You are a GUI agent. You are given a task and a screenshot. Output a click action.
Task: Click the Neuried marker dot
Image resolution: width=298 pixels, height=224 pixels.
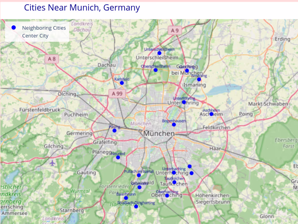(118, 157)
